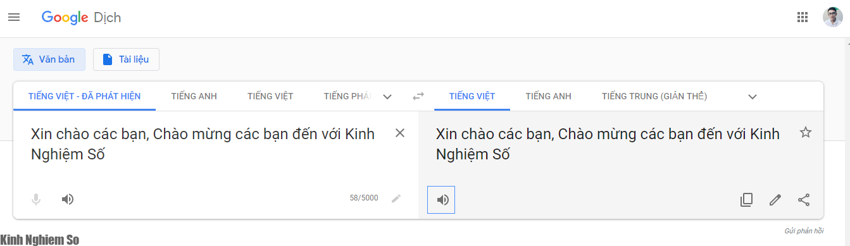The width and height of the screenshot is (850, 246).
Task: Save translation with the star icon
Action: click(805, 132)
